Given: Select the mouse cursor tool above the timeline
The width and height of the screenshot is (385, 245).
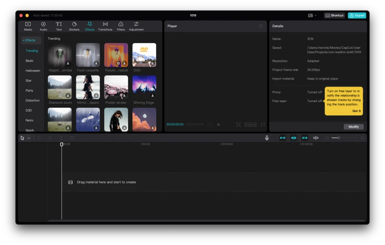Looking at the screenshot, I should tap(22, 138).
